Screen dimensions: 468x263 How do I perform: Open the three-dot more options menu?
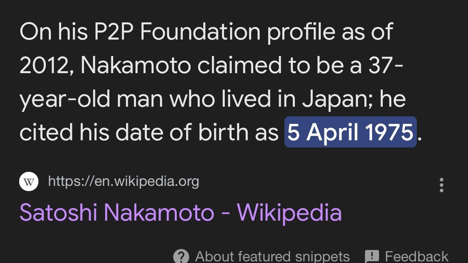click(x=441, y=185)
